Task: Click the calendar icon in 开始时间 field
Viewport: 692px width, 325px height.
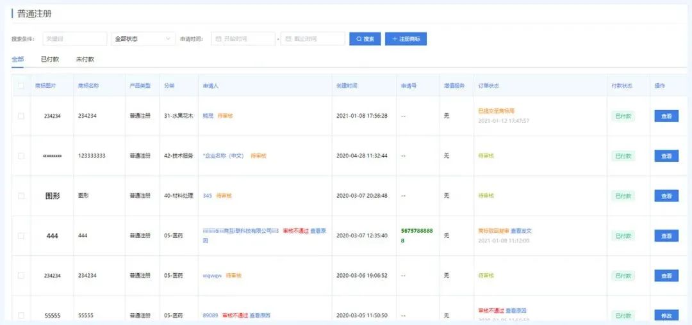Action: pyautogui.click(x=218, y=39)
